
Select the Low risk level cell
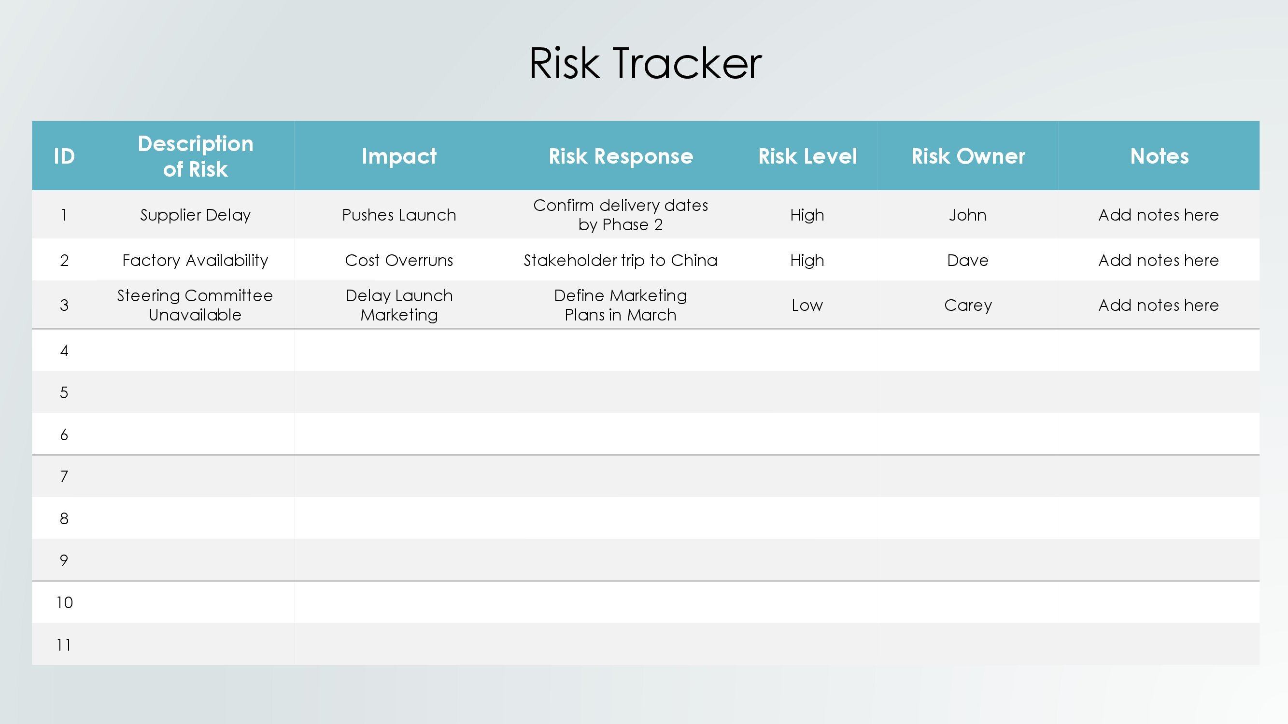[807, 305]
